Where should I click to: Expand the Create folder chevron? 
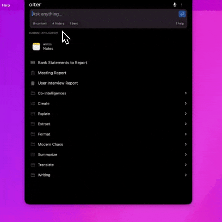coord(185,104)
